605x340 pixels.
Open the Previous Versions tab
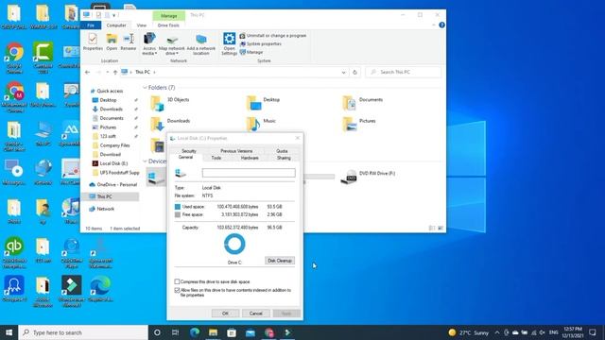tap(236, 151)
